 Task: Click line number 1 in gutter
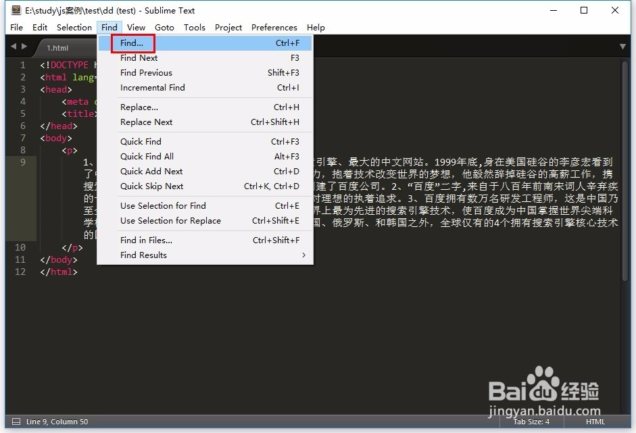pyautogui.click(x=23, y=65)
